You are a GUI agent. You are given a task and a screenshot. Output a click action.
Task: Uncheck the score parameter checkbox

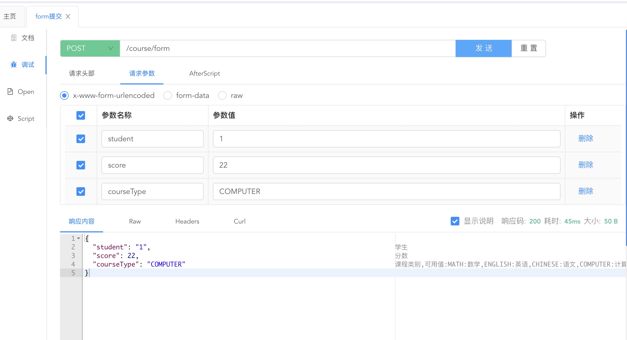pyautogui.click(x=81, y=165)
